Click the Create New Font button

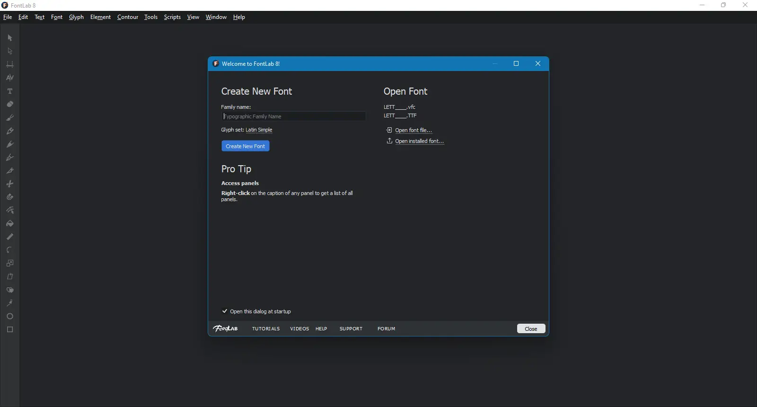(246, 146)
